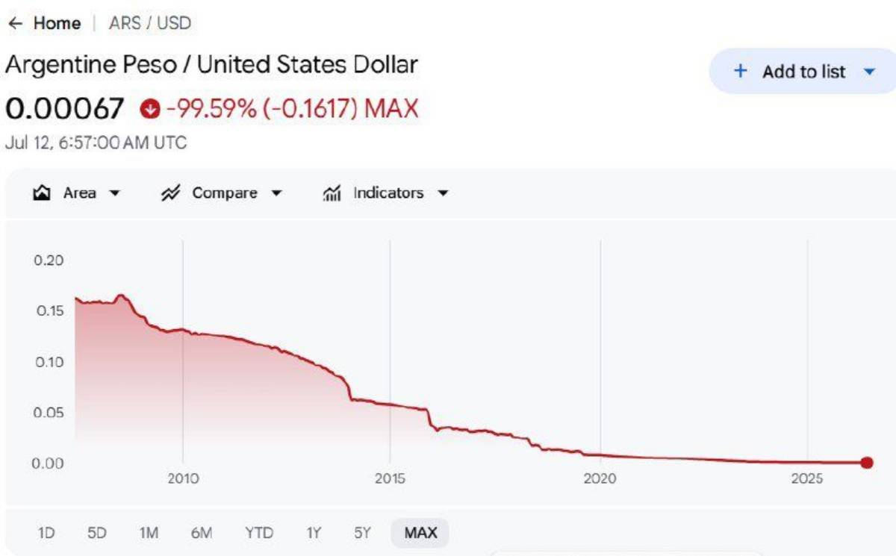Click the back arrow next to Home
Screen dimensions: 896x556
(15, 23)
